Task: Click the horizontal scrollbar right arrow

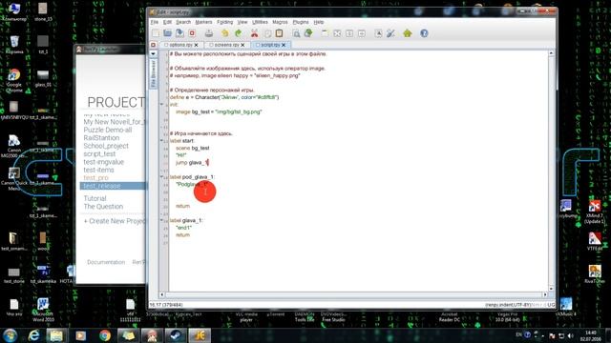Action: click(x=545, y=294)
